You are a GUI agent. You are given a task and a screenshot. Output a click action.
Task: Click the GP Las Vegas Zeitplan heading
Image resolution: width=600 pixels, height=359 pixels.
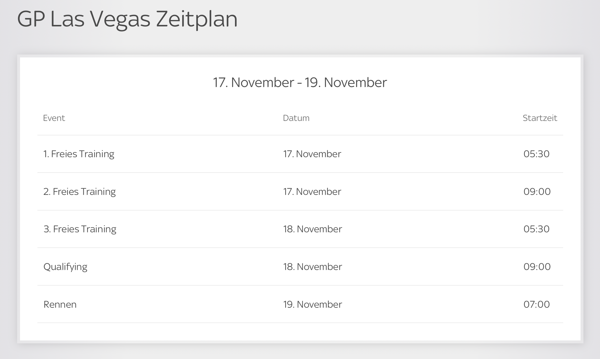pyautogui.click(x=127, y=20)
